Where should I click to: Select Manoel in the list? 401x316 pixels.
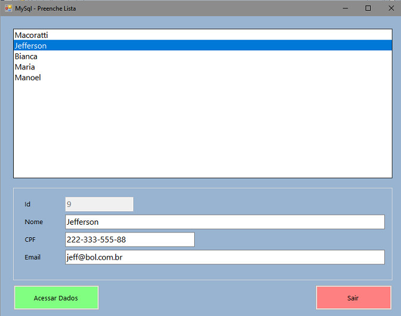click(x=203, y=77)
